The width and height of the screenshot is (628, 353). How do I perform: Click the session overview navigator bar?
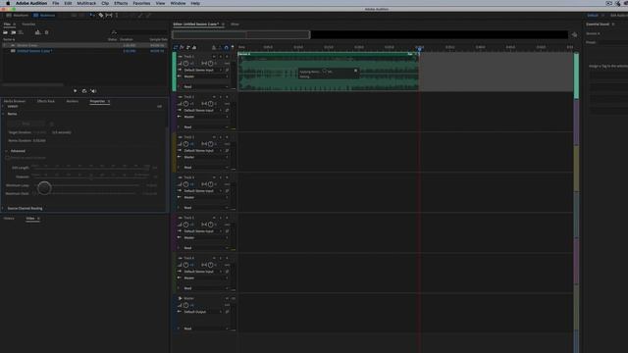[241, 35]
